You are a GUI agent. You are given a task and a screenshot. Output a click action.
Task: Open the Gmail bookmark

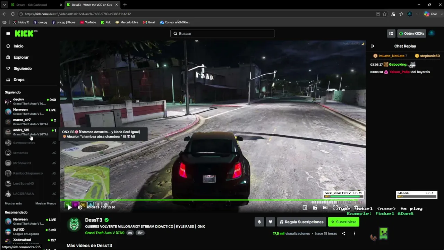point(149,22)
